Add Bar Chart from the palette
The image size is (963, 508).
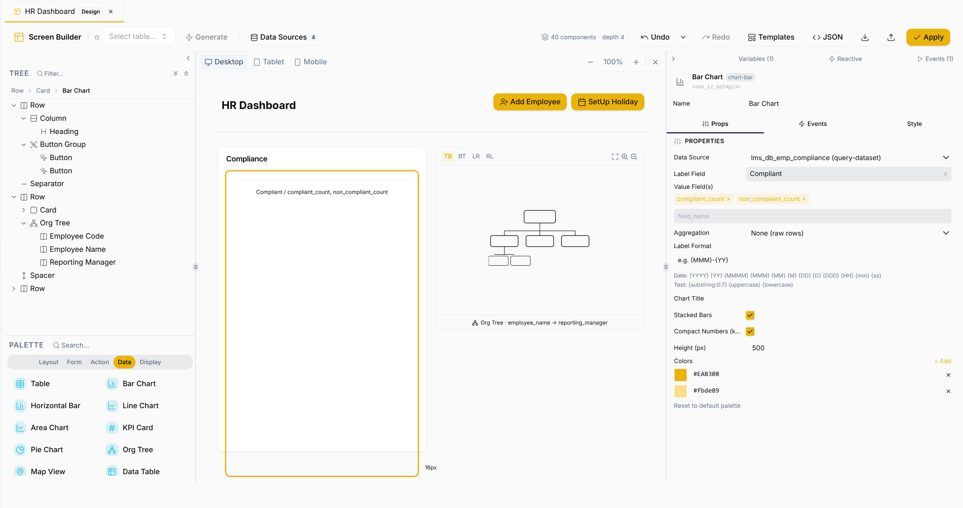click(x=131, y=383)
